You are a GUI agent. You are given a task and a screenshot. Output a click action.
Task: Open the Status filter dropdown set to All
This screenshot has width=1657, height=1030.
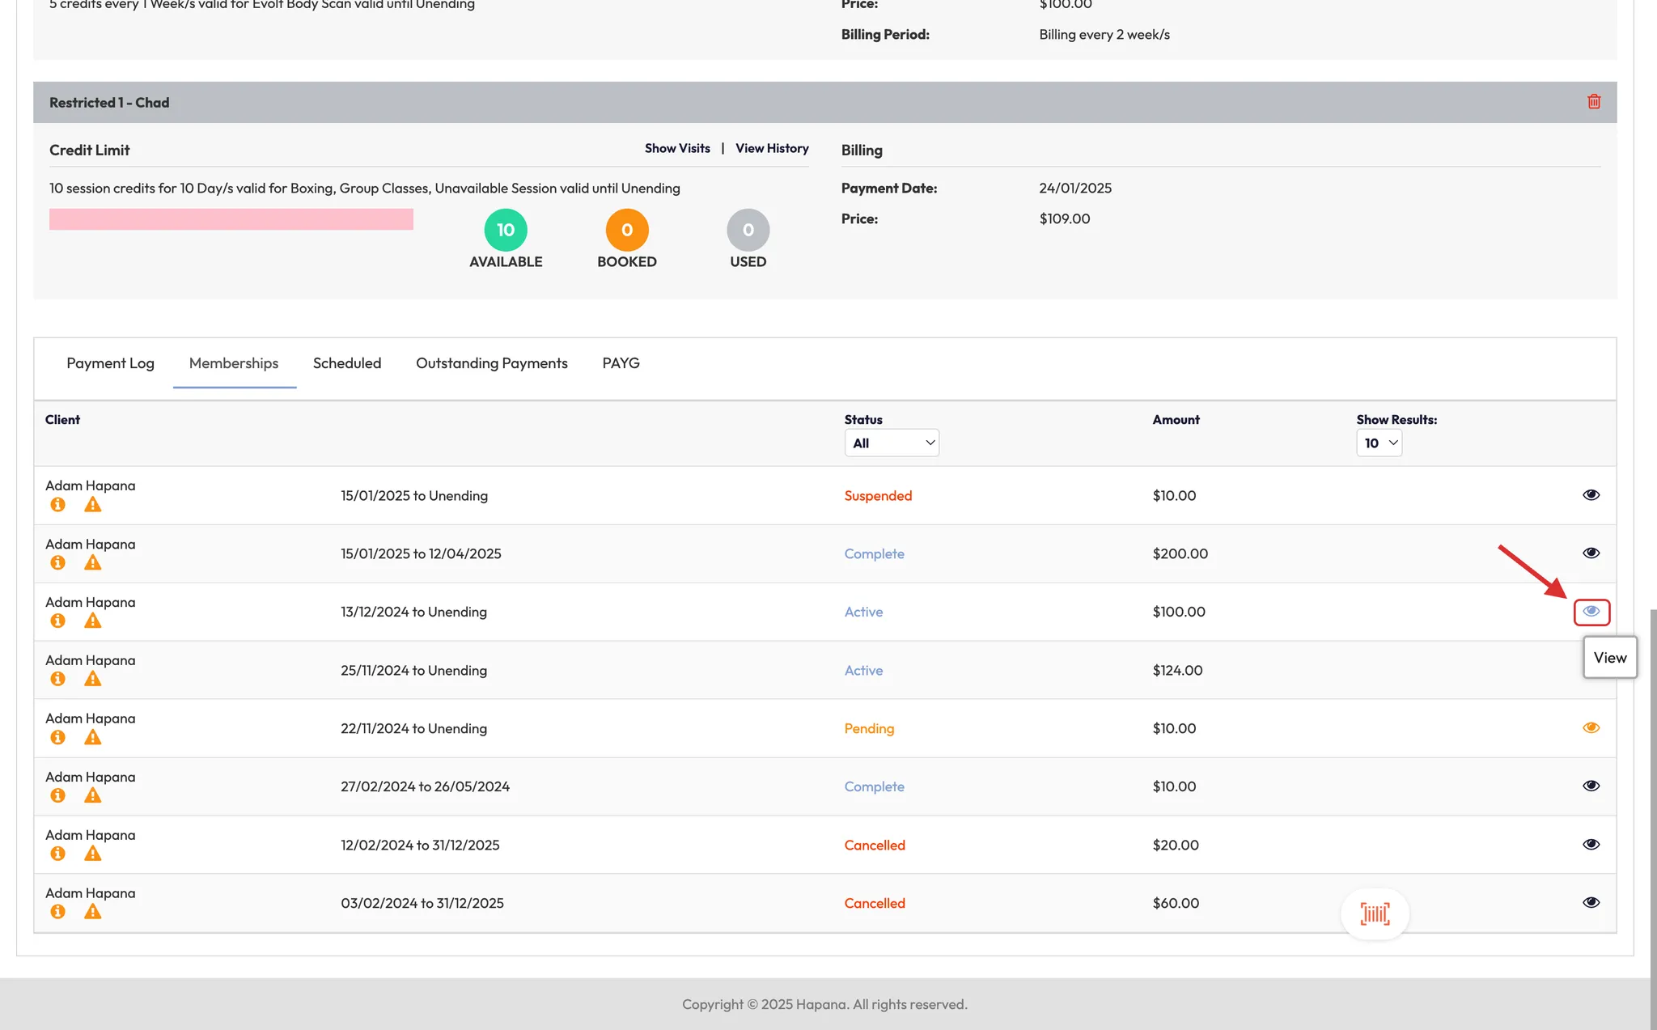[892, 443]
